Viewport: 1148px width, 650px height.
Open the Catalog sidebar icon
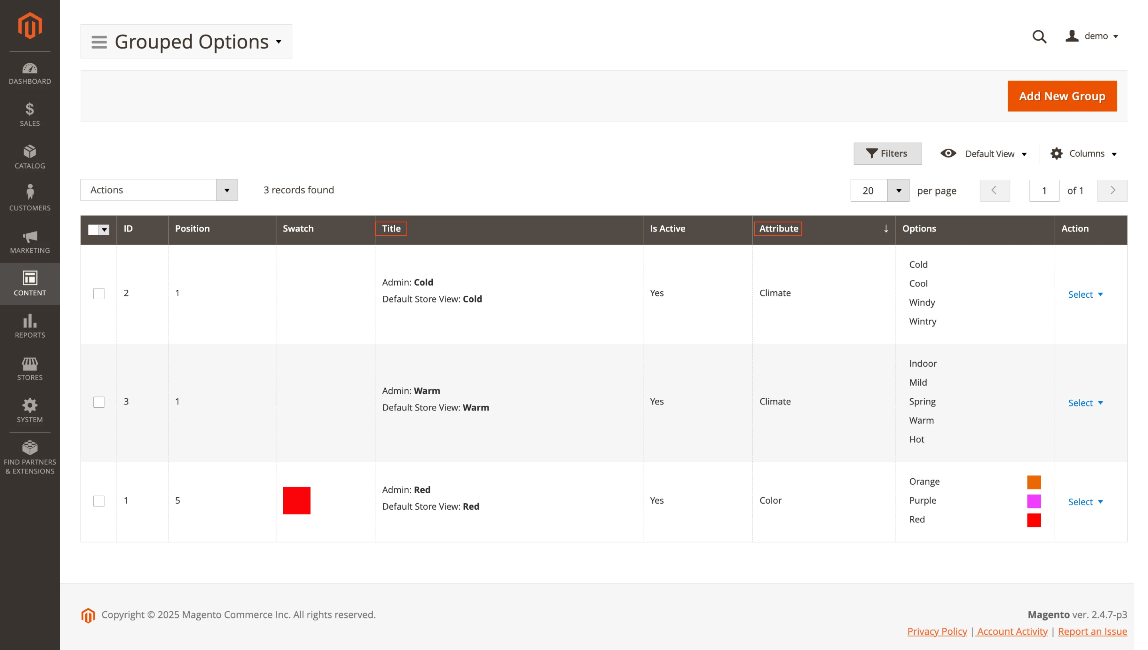[x=30, y=156]
